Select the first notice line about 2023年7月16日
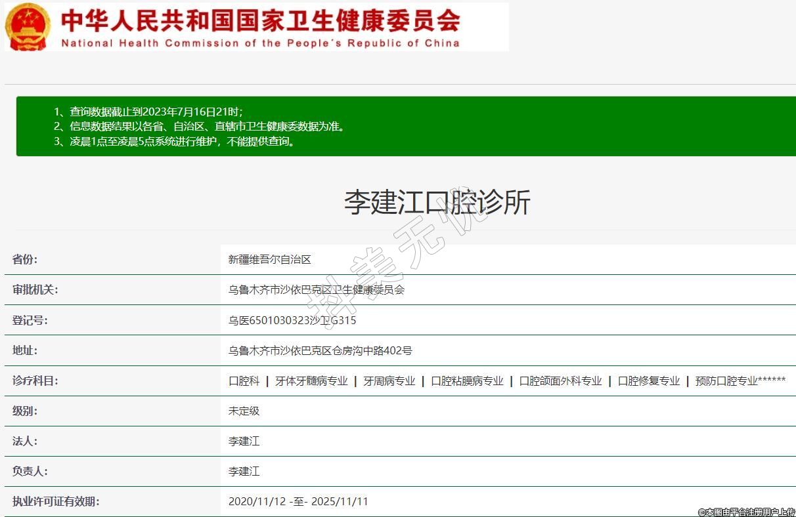 pos(148,112)
